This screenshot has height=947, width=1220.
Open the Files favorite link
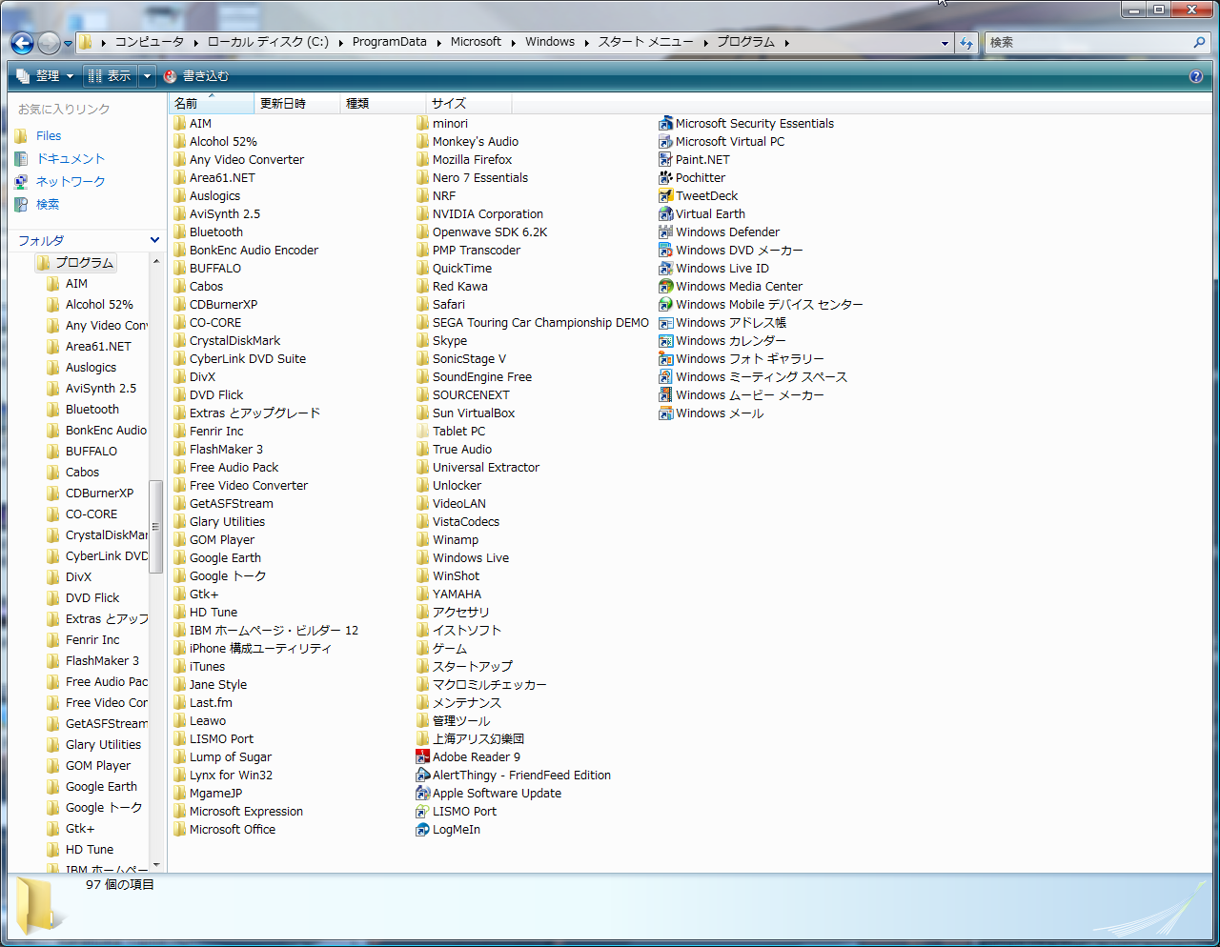(49, 136)
